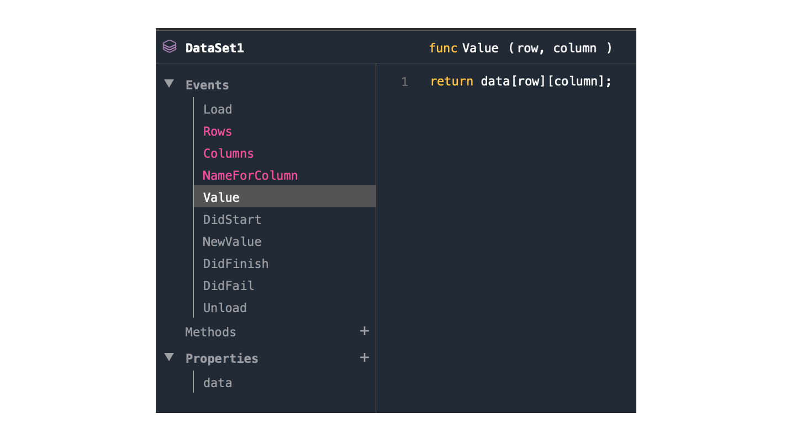
Task: Add a new property with plus icon
Action: [364, 358]
